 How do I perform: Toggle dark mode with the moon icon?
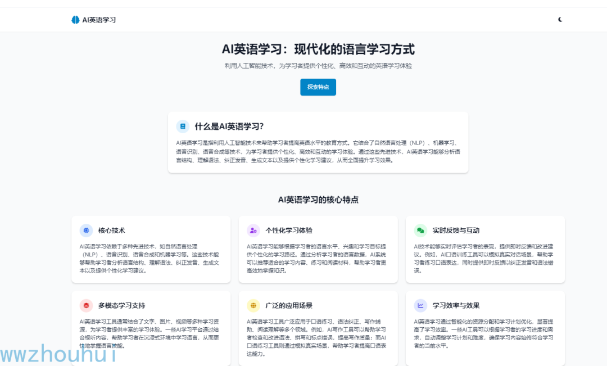click(560, 19)
